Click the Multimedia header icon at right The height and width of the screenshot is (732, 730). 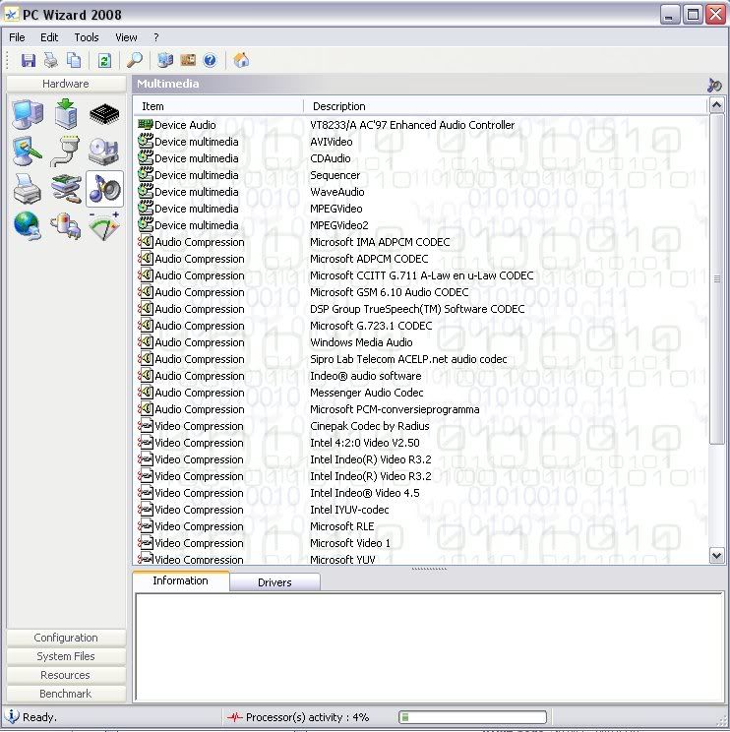(x=714, y=85)
